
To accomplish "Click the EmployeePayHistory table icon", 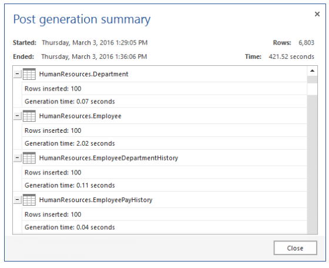I will coord(29,200).
